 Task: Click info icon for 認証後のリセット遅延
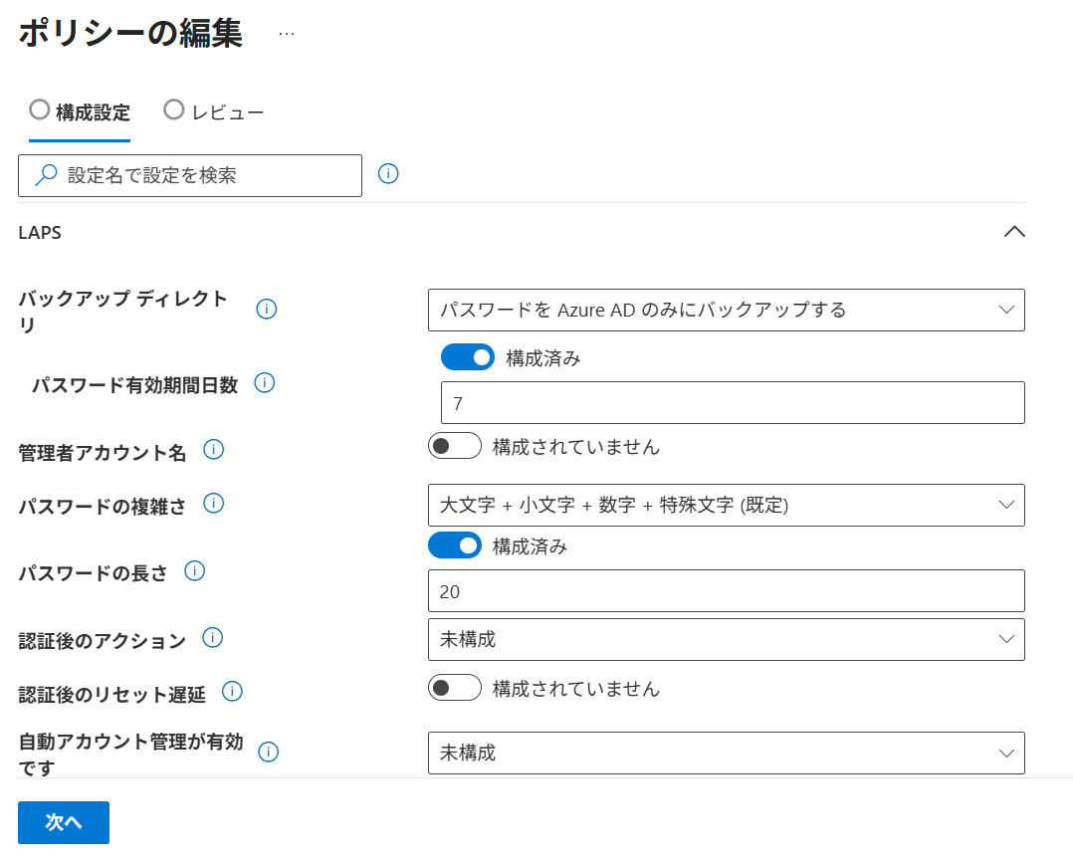point(232,691)
